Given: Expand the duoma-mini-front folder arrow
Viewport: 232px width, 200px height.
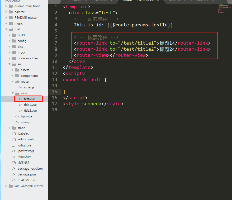Looking at the screenshot, I should (6, 6).
